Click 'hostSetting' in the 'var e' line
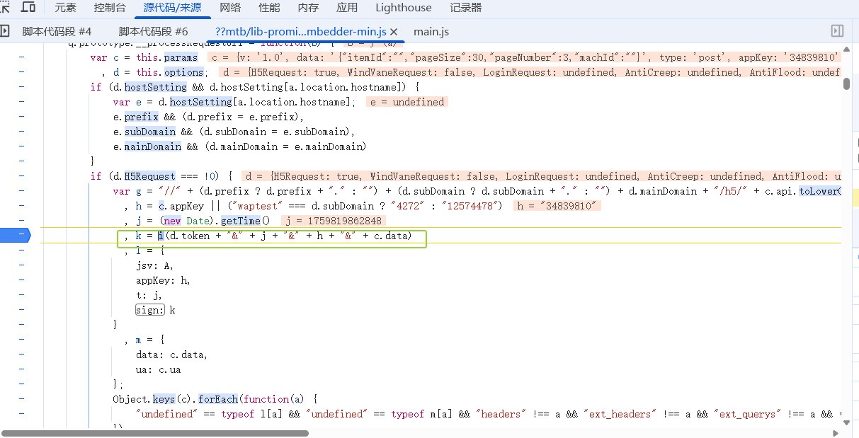Screen dimensions: 859x438 pos(202,102)
